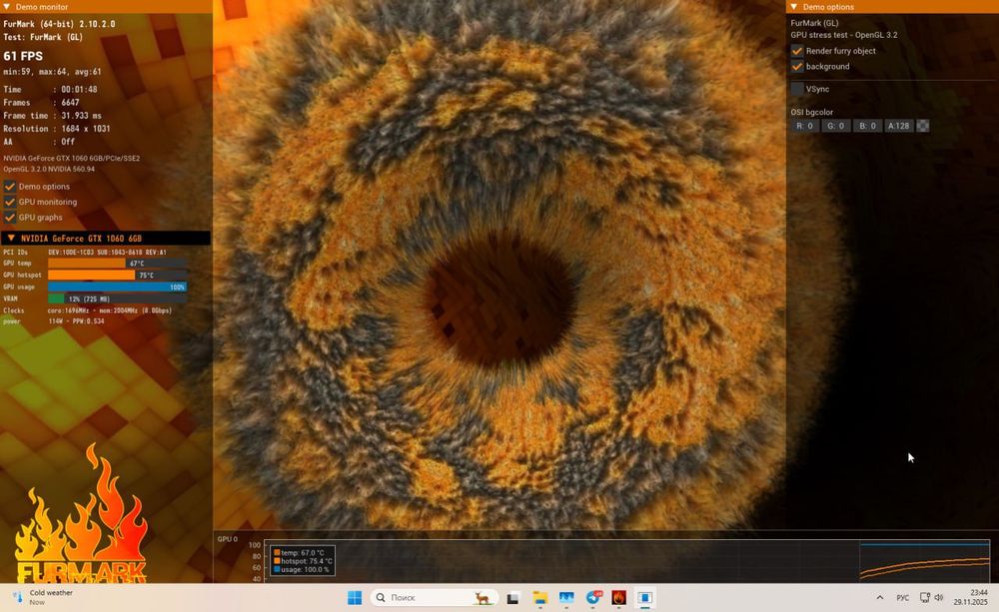This screenshot has width=999, height=612.
Task: Click the AA : Off line
Action: tap(39, 142)
